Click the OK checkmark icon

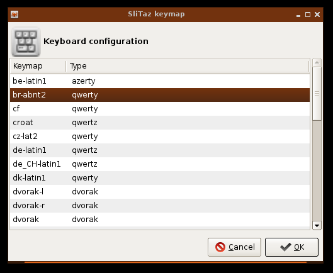tap(285, 247)
